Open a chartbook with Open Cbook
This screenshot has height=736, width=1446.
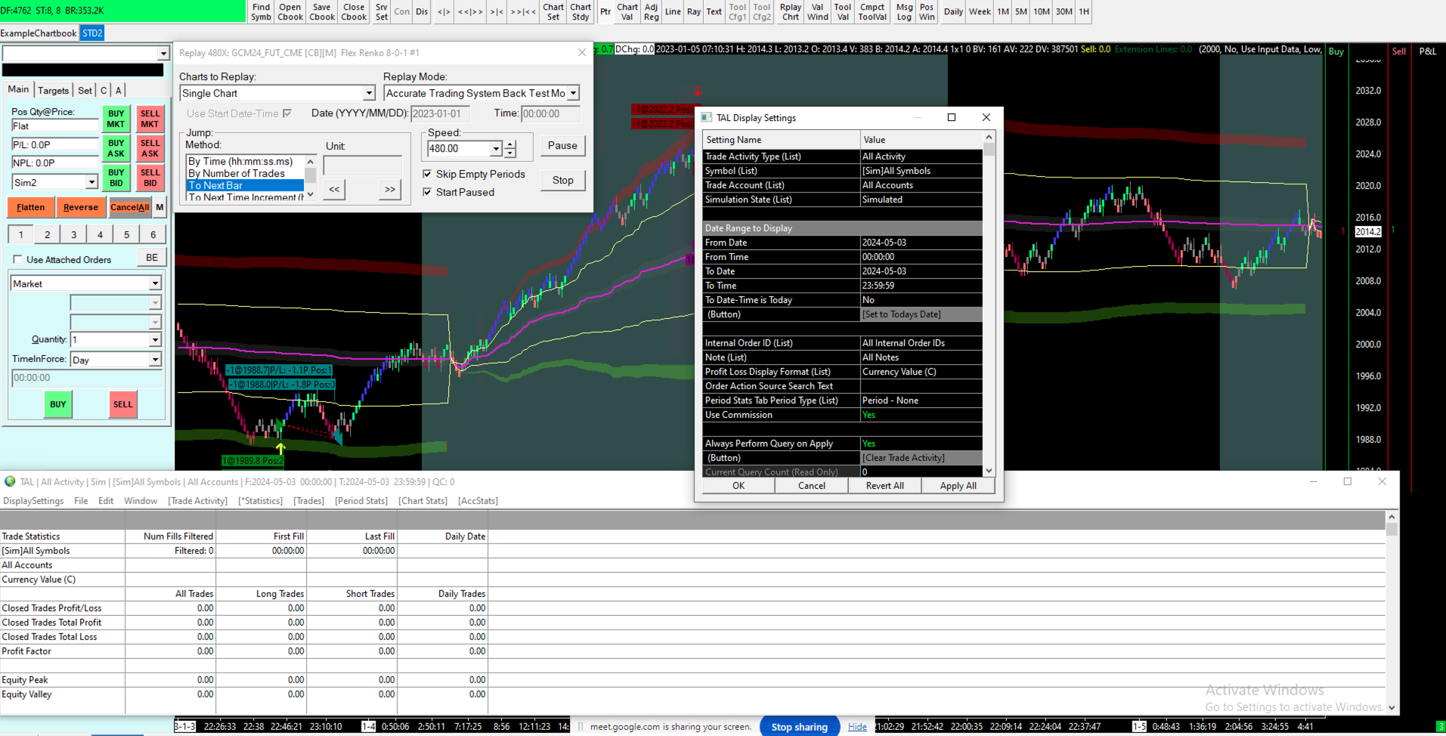tap(290, 12)
